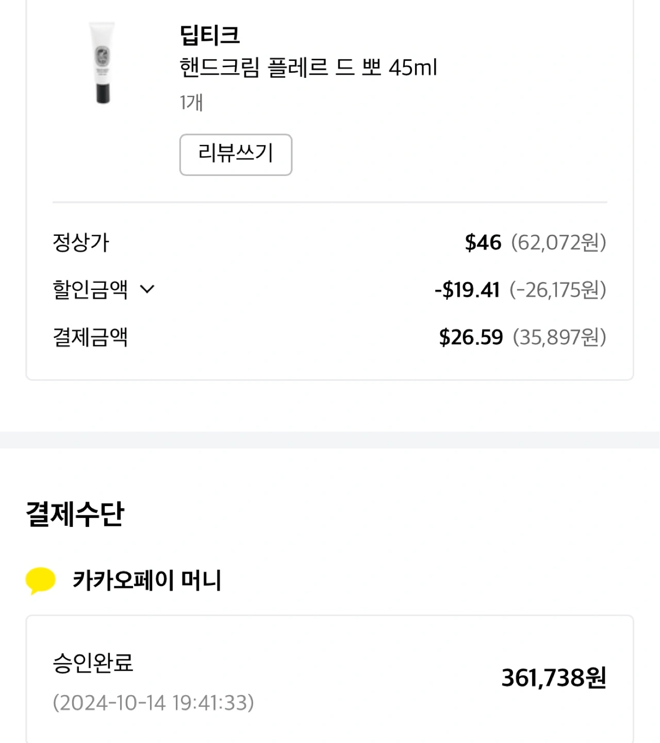
Task: Tap the payment amount $26.59
Action: pos(471,337)
